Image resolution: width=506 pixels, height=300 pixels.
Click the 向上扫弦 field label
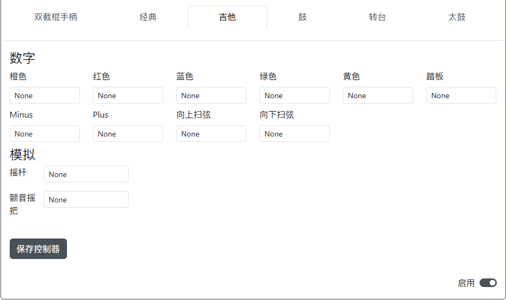(x=193, y=115)
